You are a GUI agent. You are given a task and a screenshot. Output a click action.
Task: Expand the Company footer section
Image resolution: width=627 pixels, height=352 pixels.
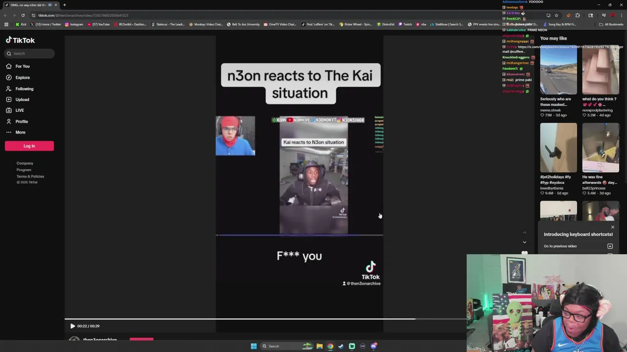(x=25, y=163)
